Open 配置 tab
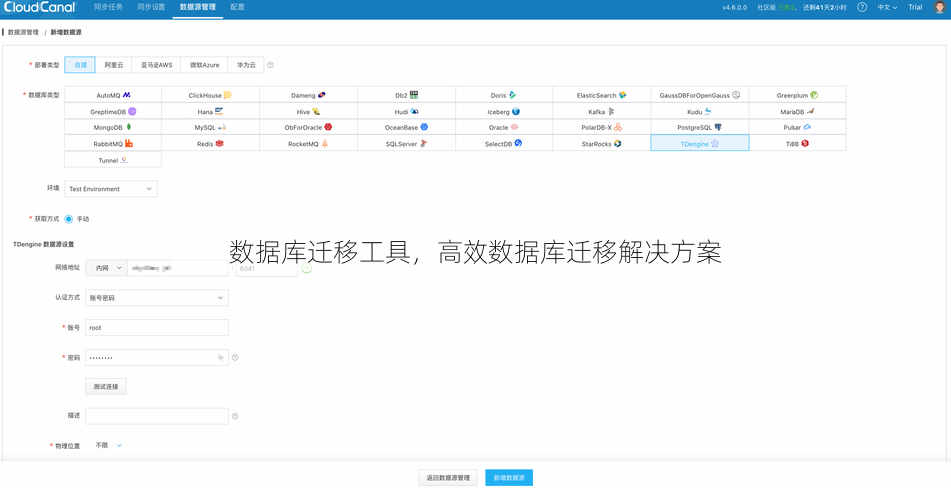This screenshot has width=951, height=488. (237, 7)
